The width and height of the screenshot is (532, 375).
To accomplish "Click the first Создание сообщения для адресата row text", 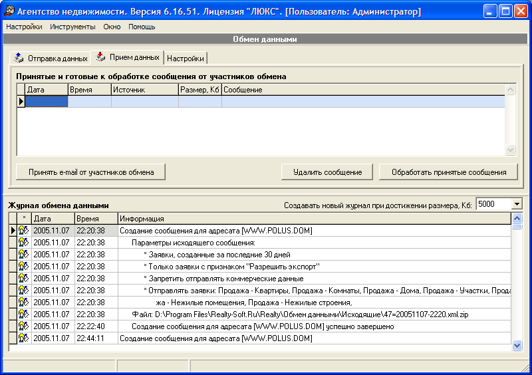I will click(215, 231).
